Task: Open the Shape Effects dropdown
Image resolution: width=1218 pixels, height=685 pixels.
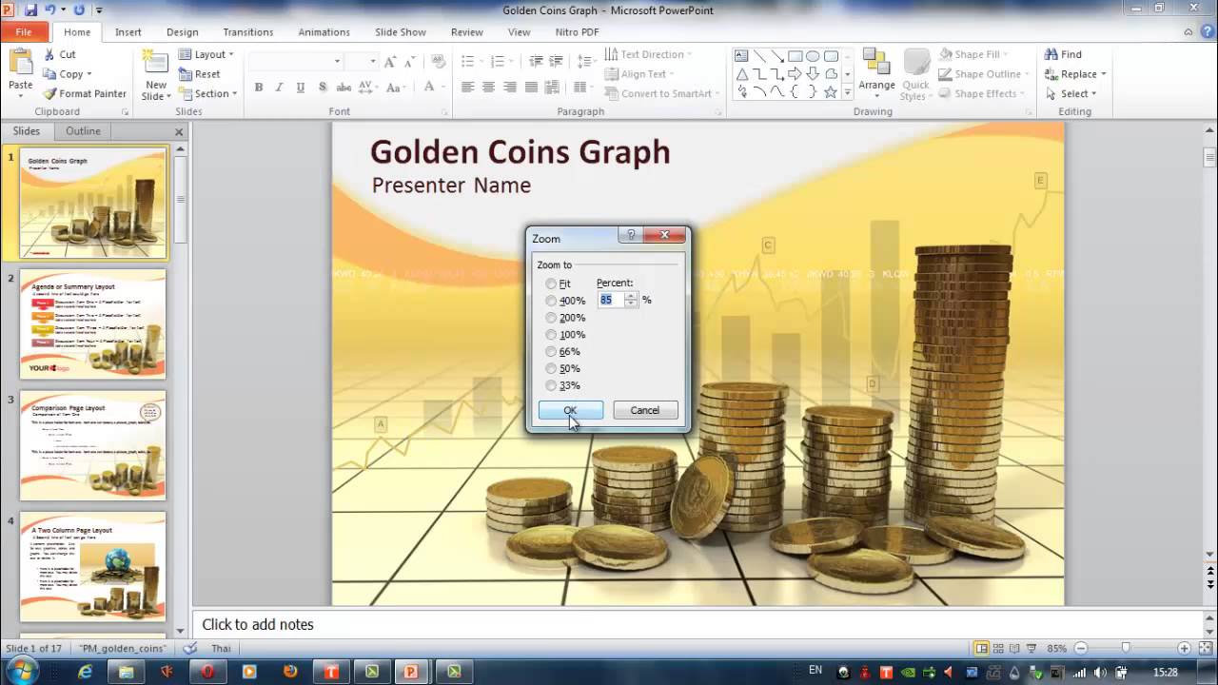Action: [983, 93]
